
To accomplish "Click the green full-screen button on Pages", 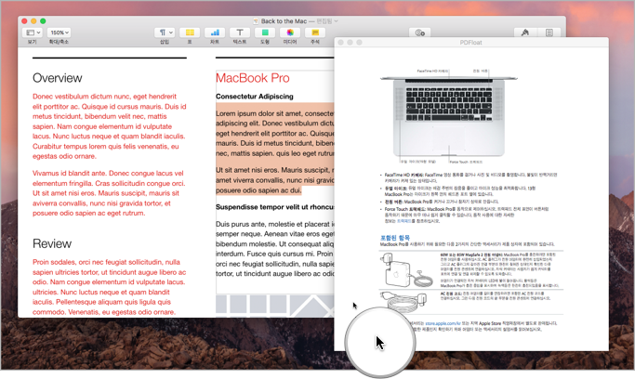I will [x=43, y=21].
